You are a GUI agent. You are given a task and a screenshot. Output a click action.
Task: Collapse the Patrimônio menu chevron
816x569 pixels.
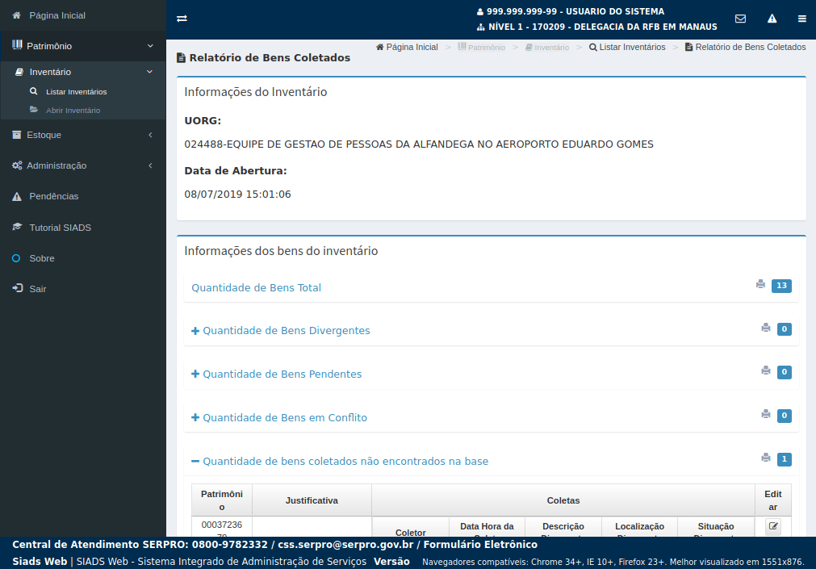150,46
